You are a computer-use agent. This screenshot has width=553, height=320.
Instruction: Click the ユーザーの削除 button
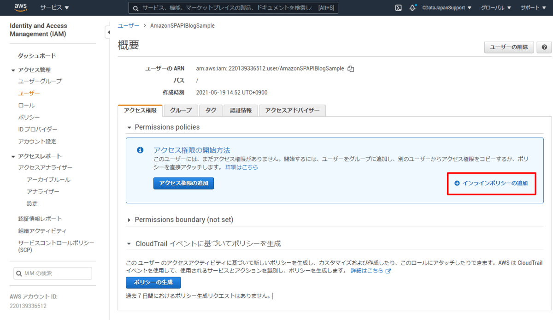(x=509, y=47)
